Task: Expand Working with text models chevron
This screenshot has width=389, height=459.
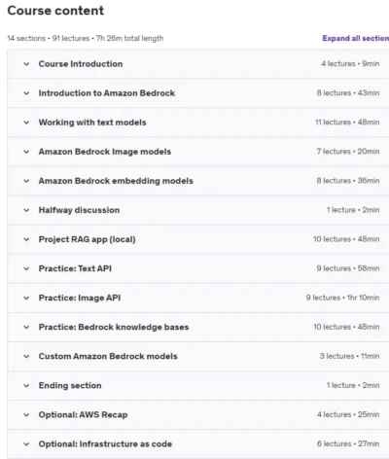Action: tap(26, 123)
